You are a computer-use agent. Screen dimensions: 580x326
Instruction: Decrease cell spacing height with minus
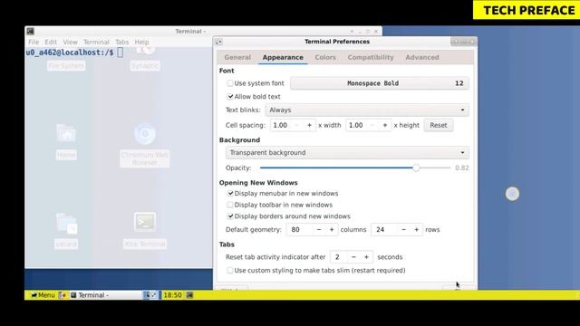372,125
